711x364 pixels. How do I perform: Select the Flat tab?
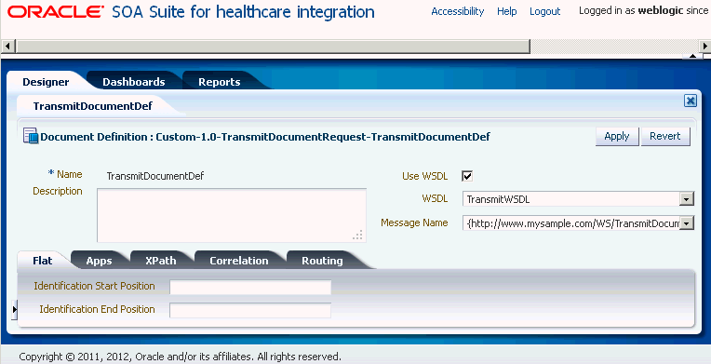point(43,261)
